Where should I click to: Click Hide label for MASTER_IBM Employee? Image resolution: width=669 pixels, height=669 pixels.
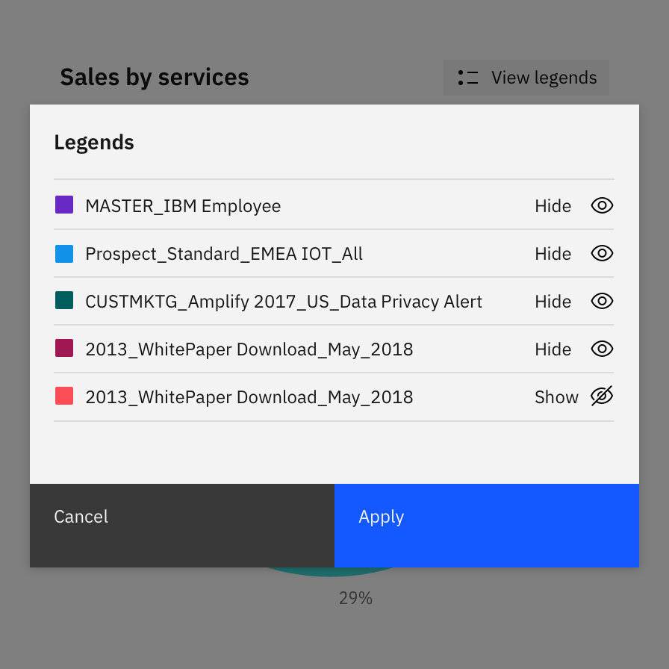[553, 206]
